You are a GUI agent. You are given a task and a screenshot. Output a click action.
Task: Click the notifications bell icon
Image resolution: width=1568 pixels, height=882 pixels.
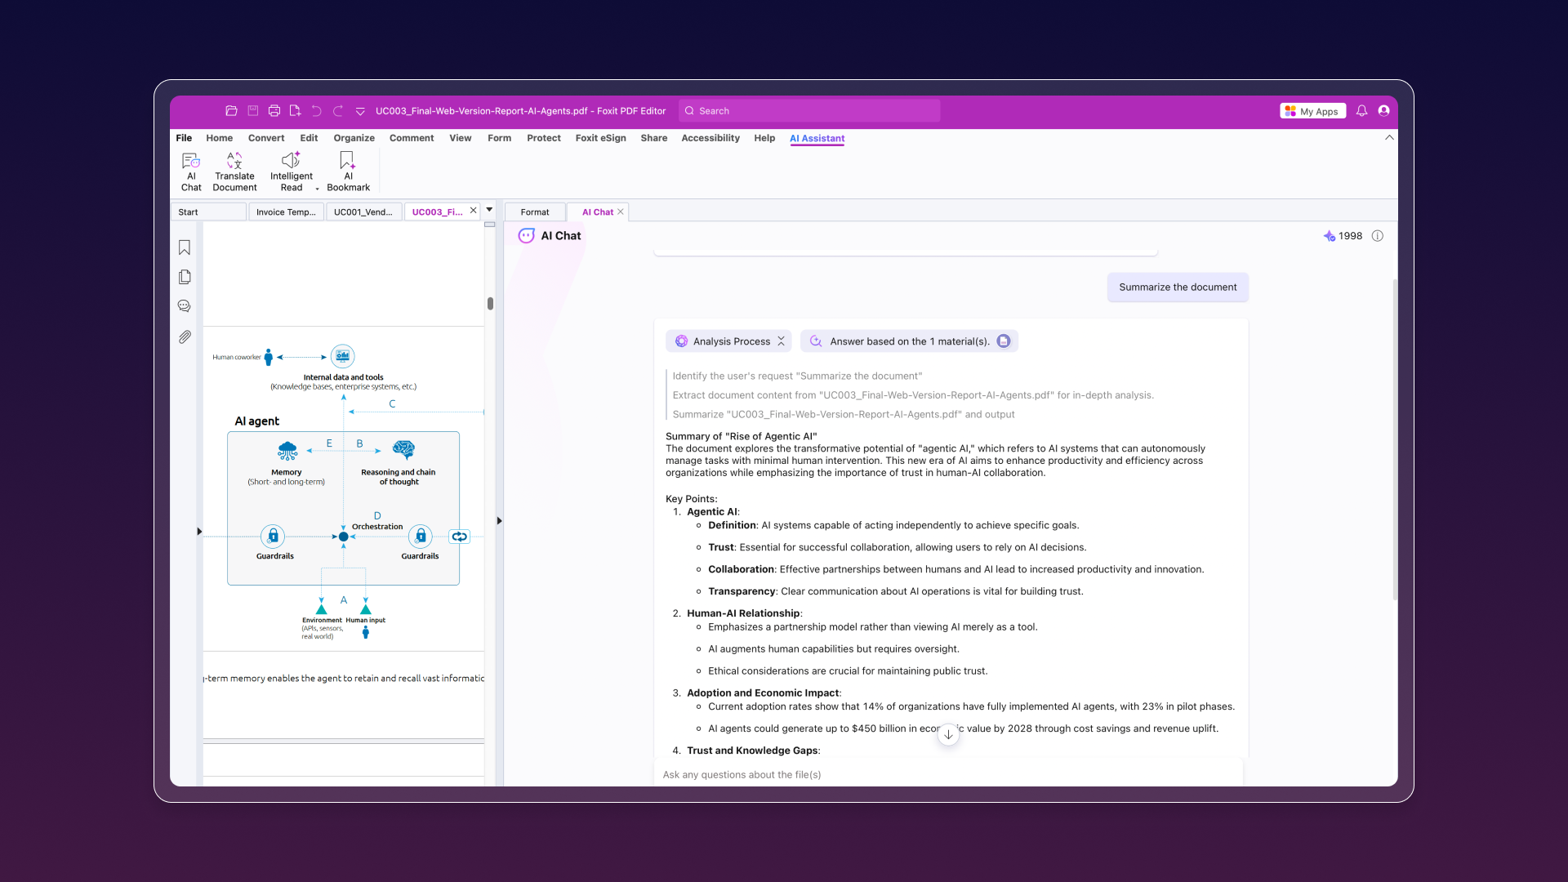click(x=1361, y=111)
